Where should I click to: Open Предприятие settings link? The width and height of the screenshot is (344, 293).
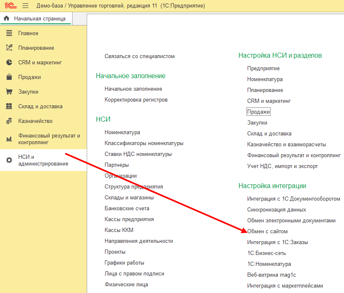coord(263,69)
